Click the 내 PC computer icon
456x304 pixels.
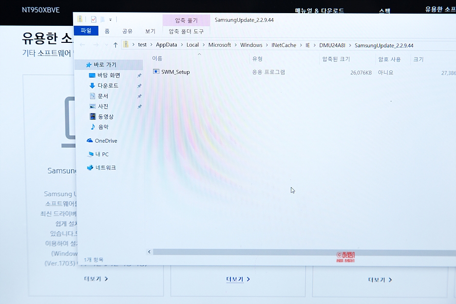point(91,154)
